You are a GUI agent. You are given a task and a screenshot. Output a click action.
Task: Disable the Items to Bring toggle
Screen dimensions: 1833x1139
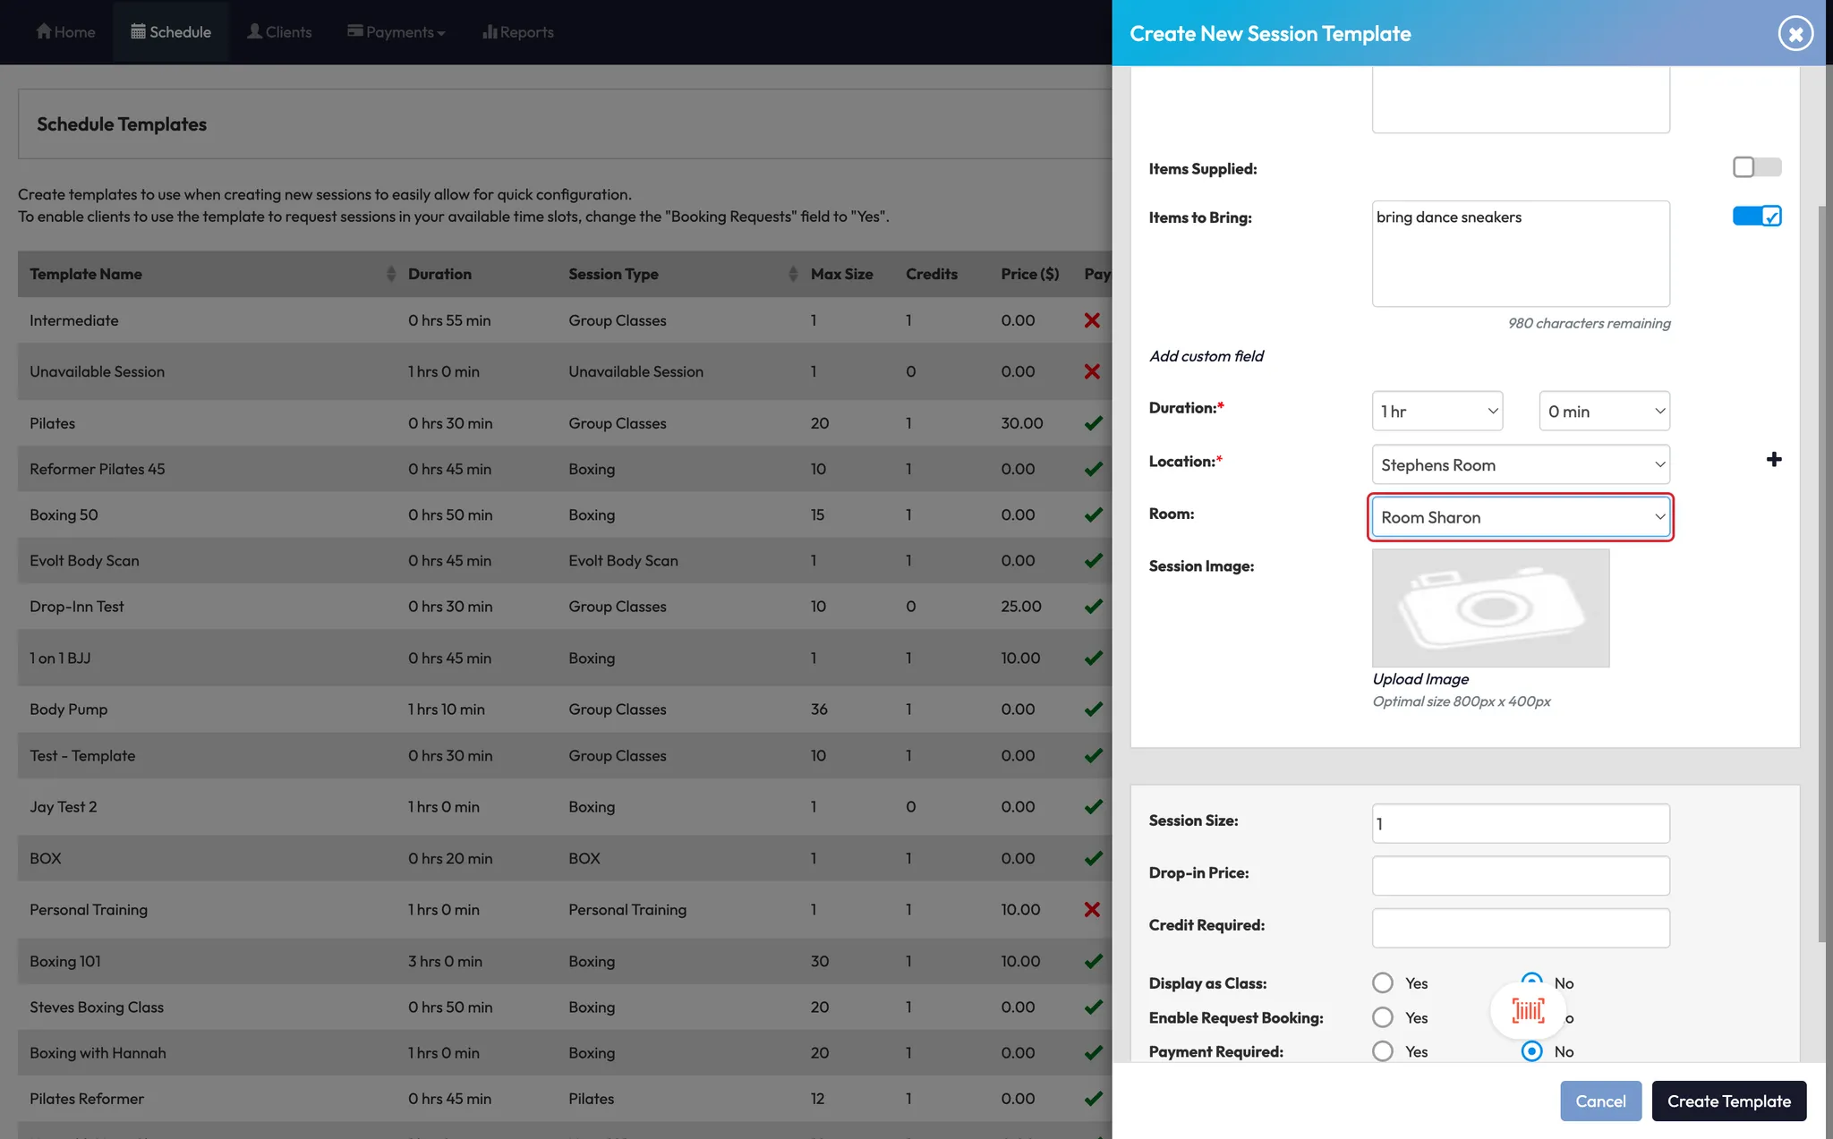[x=1756, y=217]
